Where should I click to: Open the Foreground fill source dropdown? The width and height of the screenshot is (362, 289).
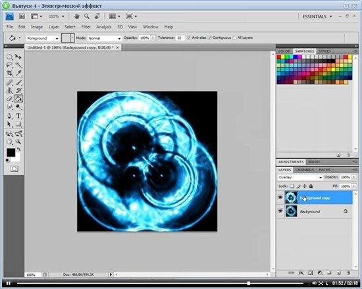[43, 38]
